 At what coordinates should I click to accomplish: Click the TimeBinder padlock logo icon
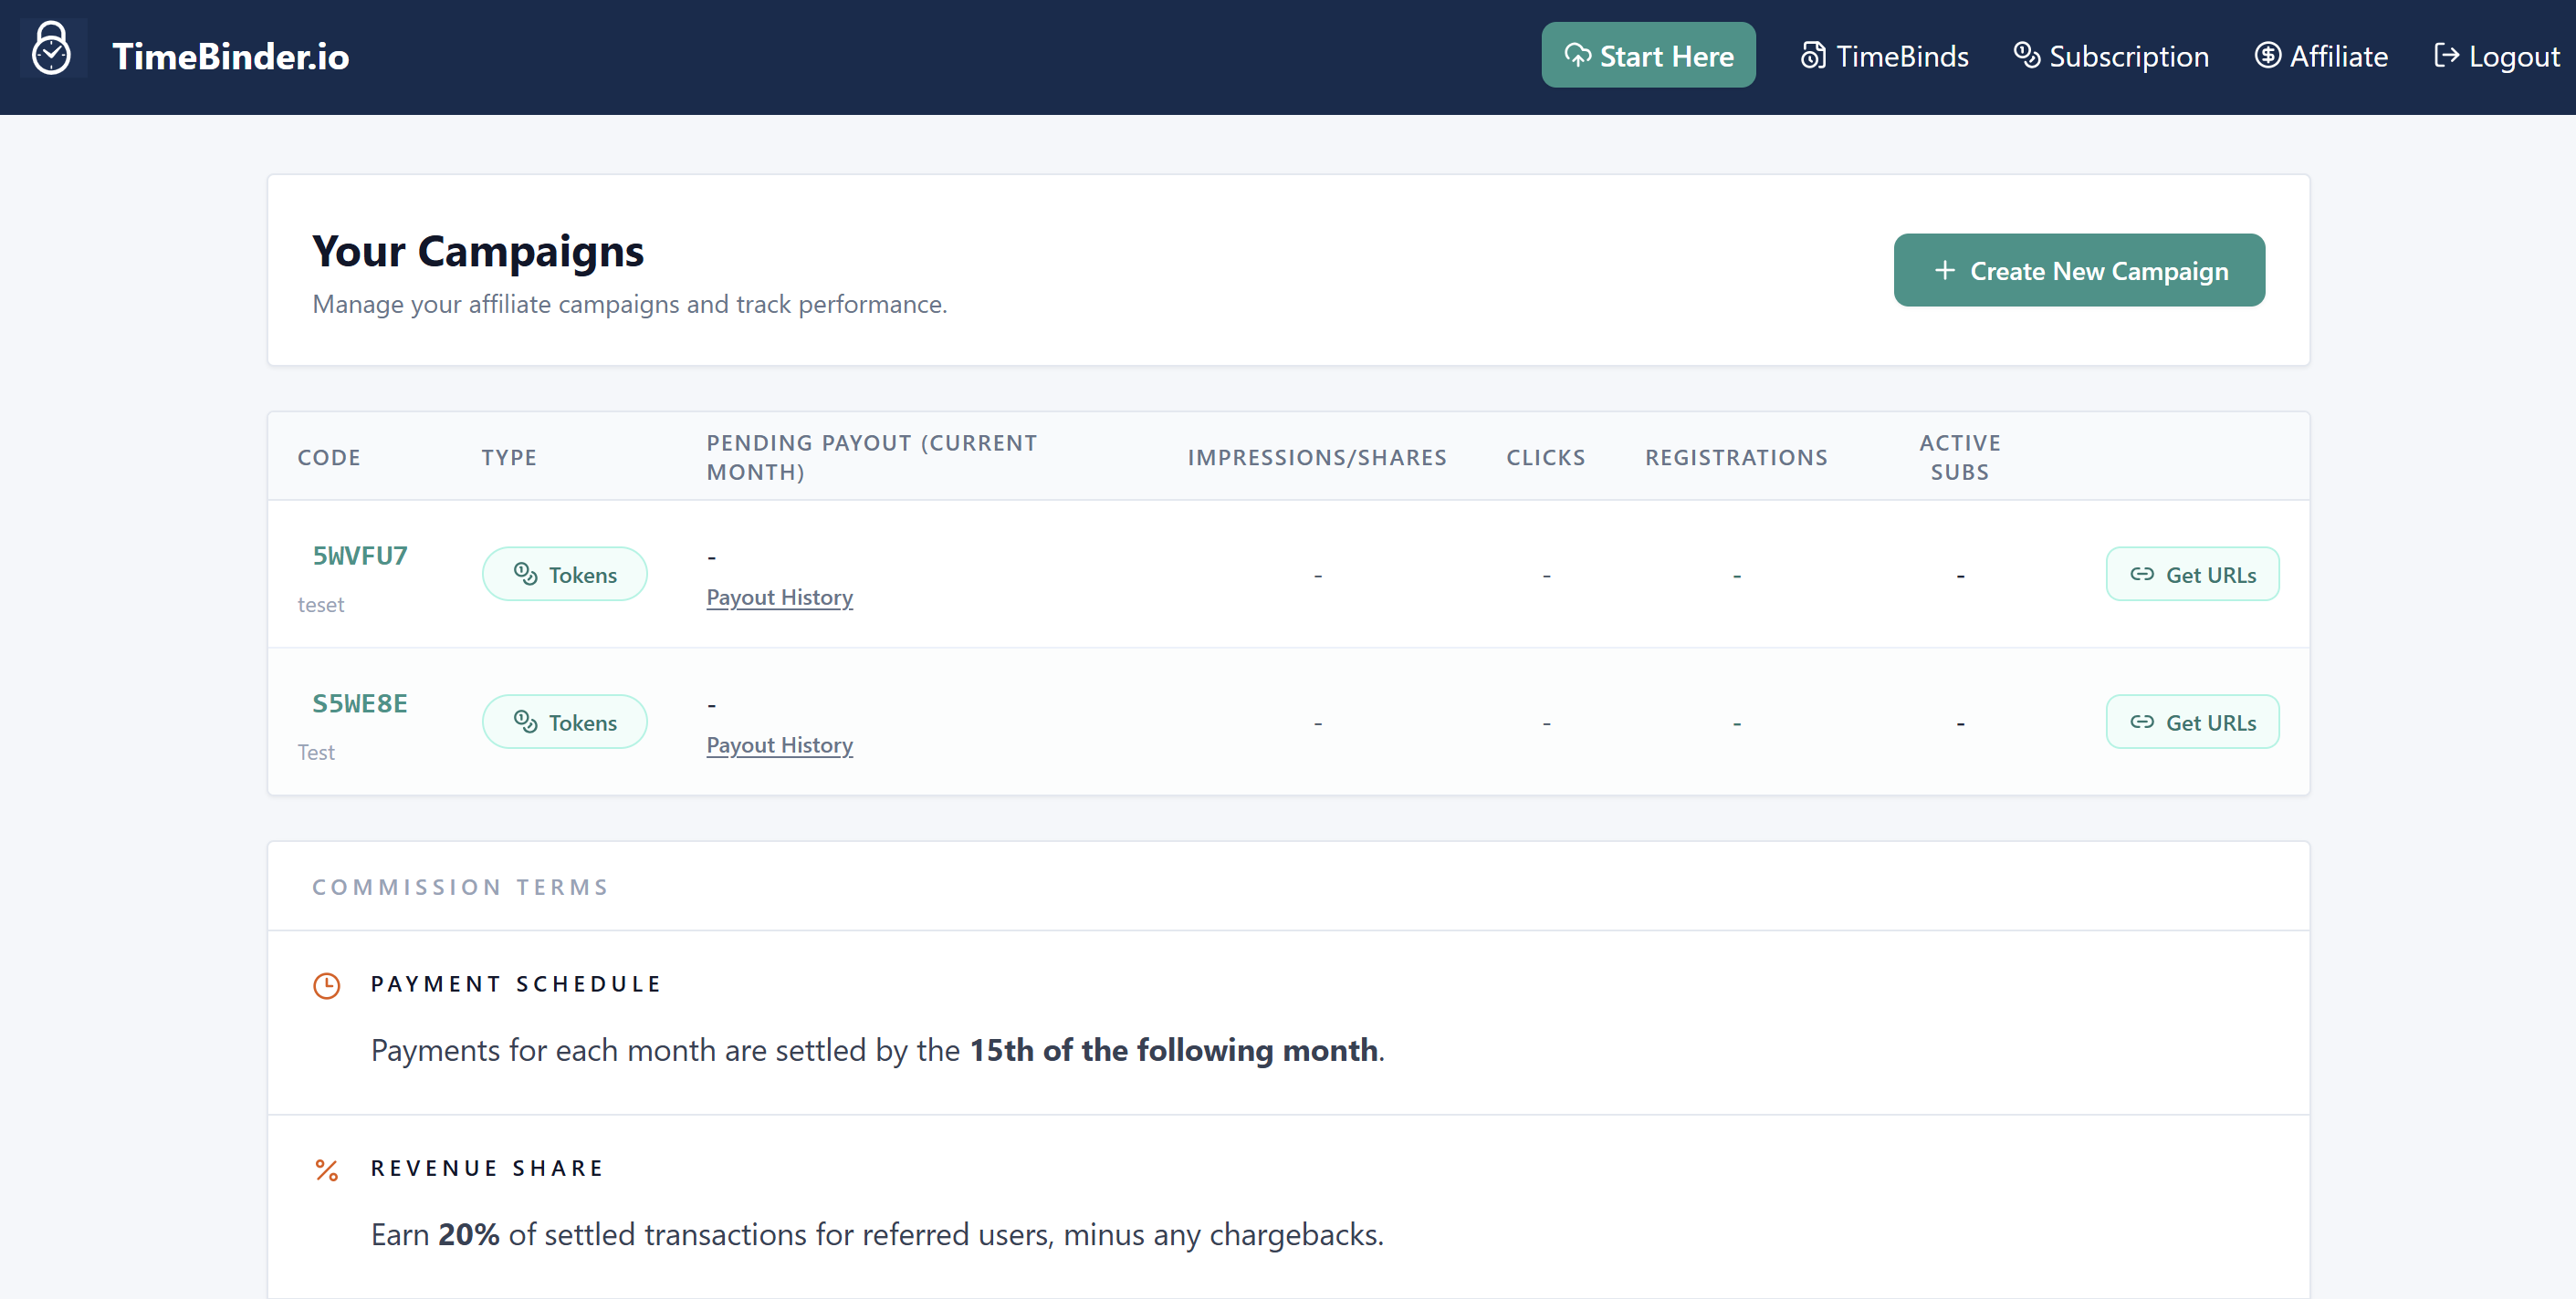pyautogui.click(x=51, y=49)
